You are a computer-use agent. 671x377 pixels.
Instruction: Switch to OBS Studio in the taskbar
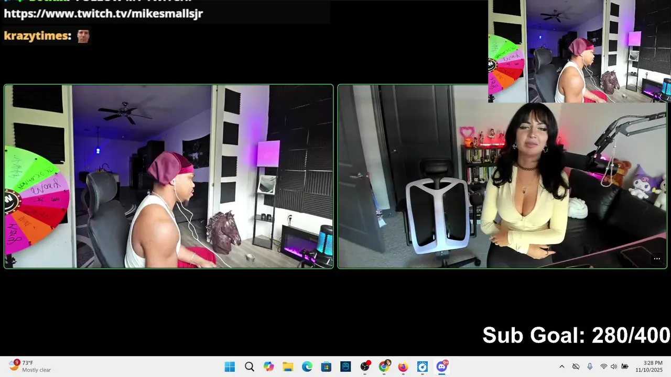click(365, 367)
